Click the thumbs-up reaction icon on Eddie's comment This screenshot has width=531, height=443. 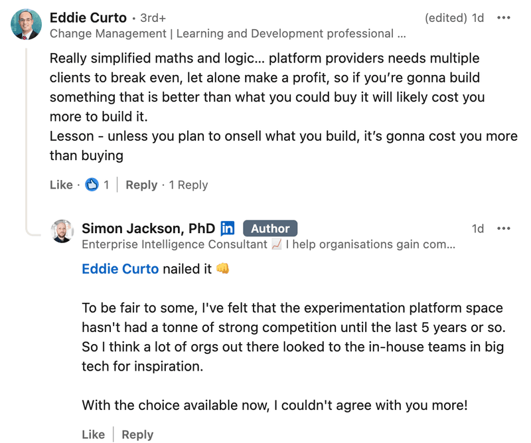click(x=94, y=185)
